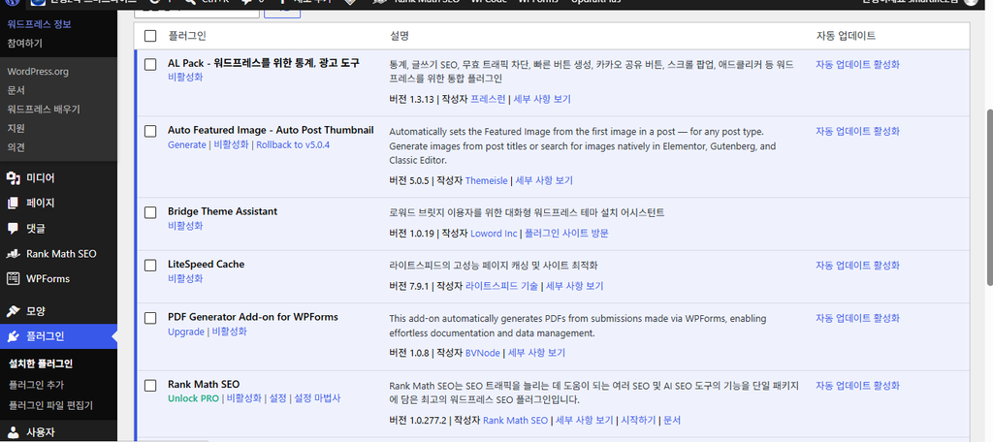View 세부 사항 보기 for AL Pack
Viewport: 993px width, 442px height.
541,99
